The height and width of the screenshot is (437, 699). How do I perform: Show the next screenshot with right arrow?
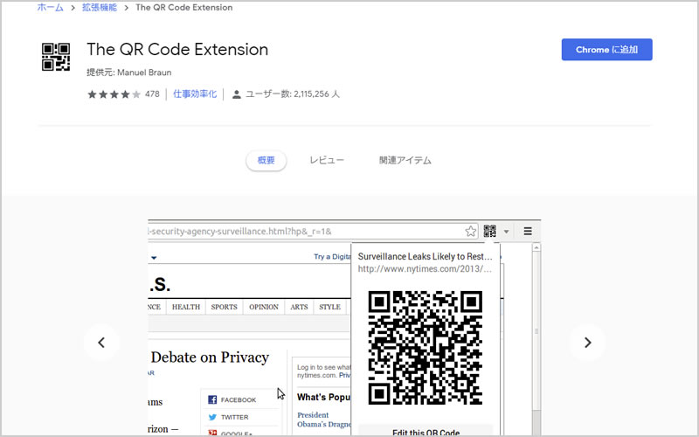tap(587, 343)
